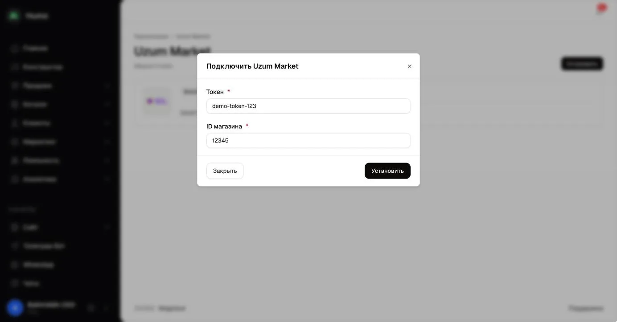The width and height of the screenshot is (617, 322).
Task: Focus the ID магазина input field
Action: (308, 140)
